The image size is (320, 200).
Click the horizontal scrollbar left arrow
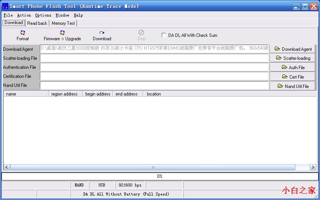coord(7,167)
